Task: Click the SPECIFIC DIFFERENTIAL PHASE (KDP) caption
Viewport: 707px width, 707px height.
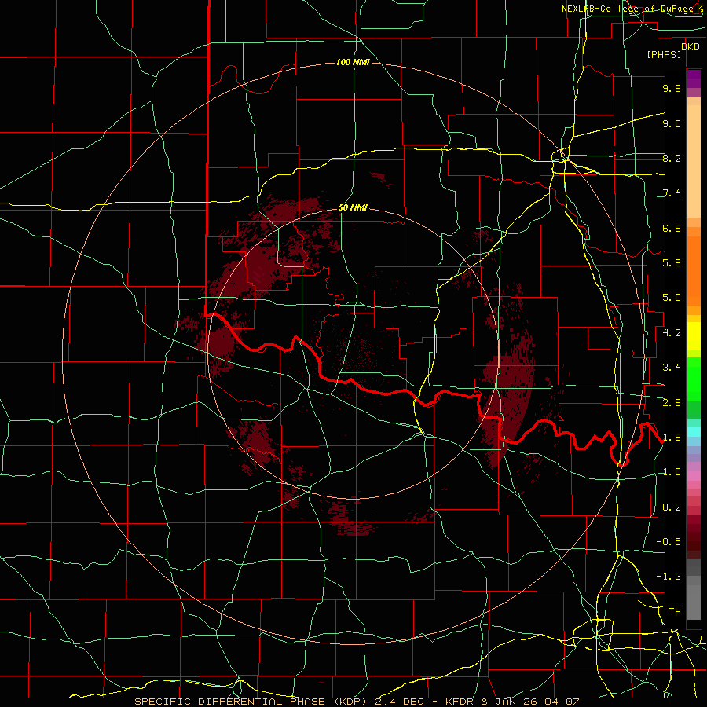Action: (251, 702)
